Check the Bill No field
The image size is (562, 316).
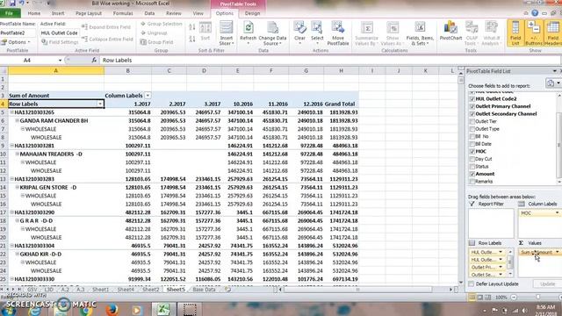coord(472,137)
